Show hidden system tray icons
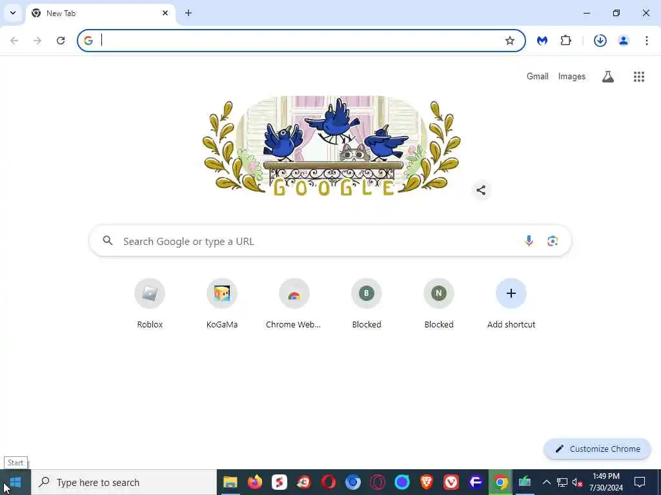The image size is (661, 495). coord(546,482)
